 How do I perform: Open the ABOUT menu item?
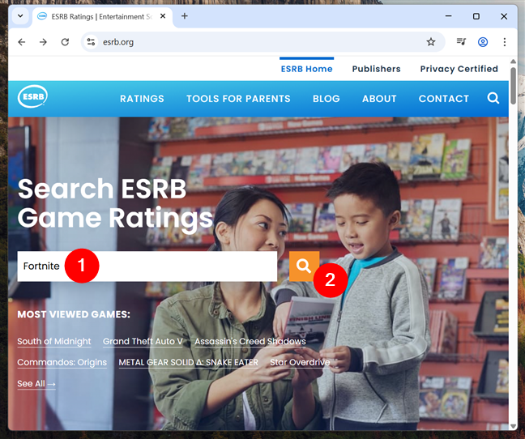(379, 99)
